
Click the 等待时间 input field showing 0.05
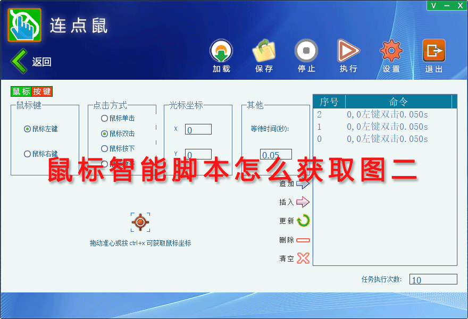276,154
